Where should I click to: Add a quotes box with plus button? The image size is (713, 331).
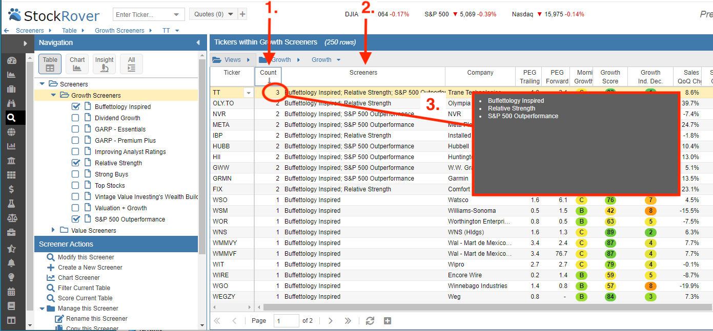[x=242, y=14]
